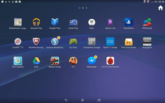Open the Kiosk Play app
Viewport: 165px width, 103px height.
point(73,22)
